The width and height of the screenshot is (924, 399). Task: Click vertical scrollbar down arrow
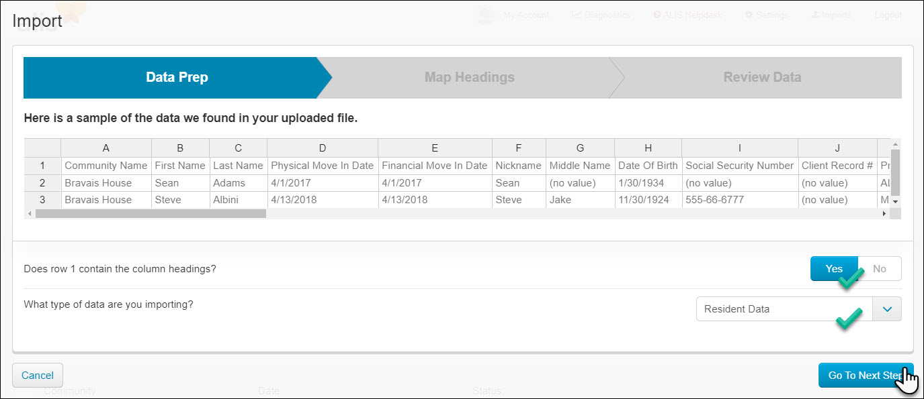click(x=895, y=201)
